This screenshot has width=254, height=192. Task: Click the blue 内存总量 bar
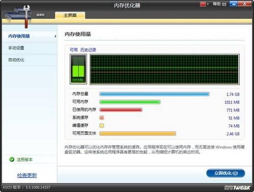[x=154, y=94]
